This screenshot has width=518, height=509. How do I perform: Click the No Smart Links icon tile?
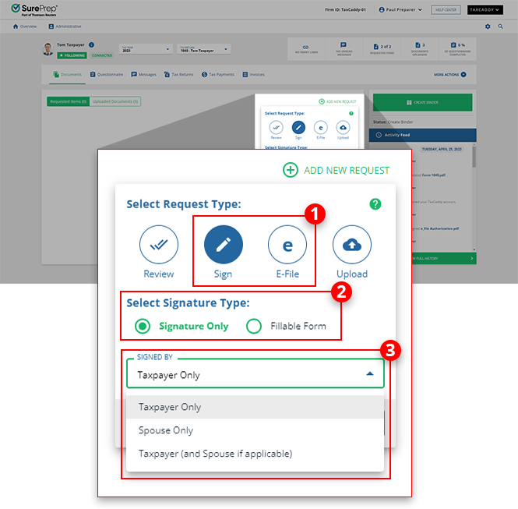coord(306,49)
